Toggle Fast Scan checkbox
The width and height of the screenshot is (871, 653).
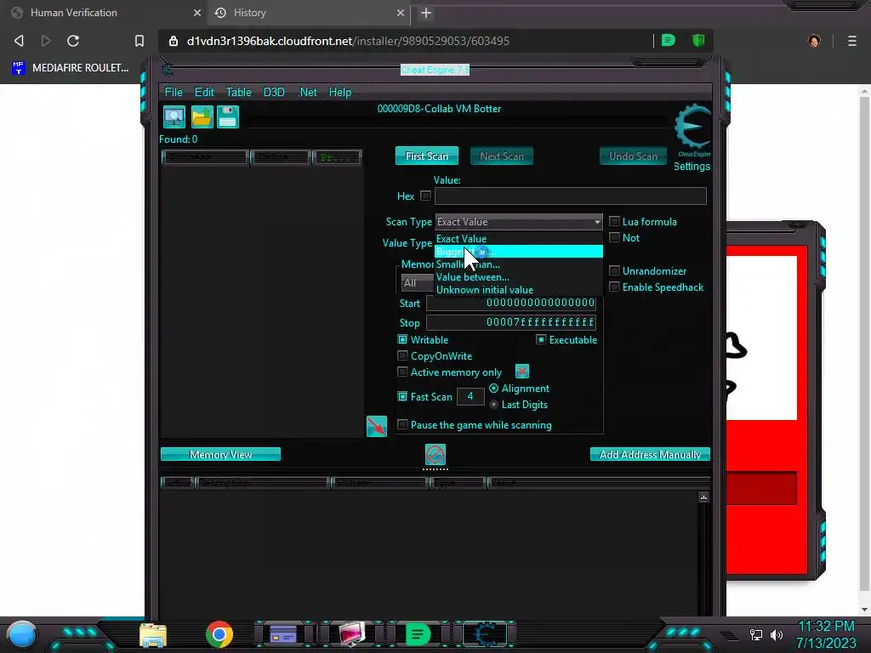pyautogui.click(x=402, y=396)
